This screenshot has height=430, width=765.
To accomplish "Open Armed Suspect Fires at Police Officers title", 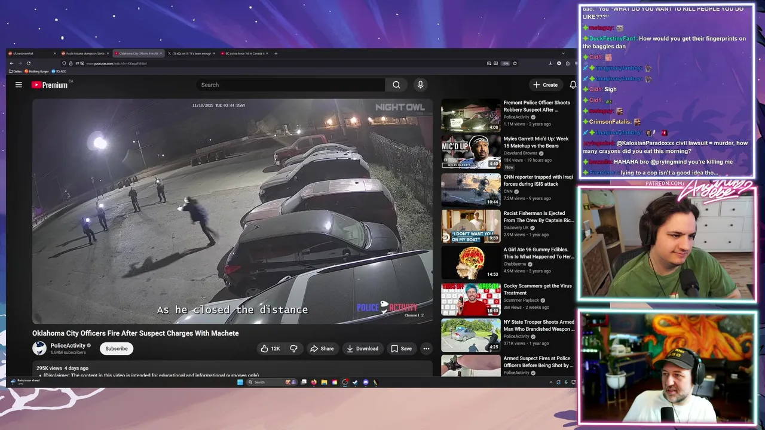I will [x=538, y=362].
